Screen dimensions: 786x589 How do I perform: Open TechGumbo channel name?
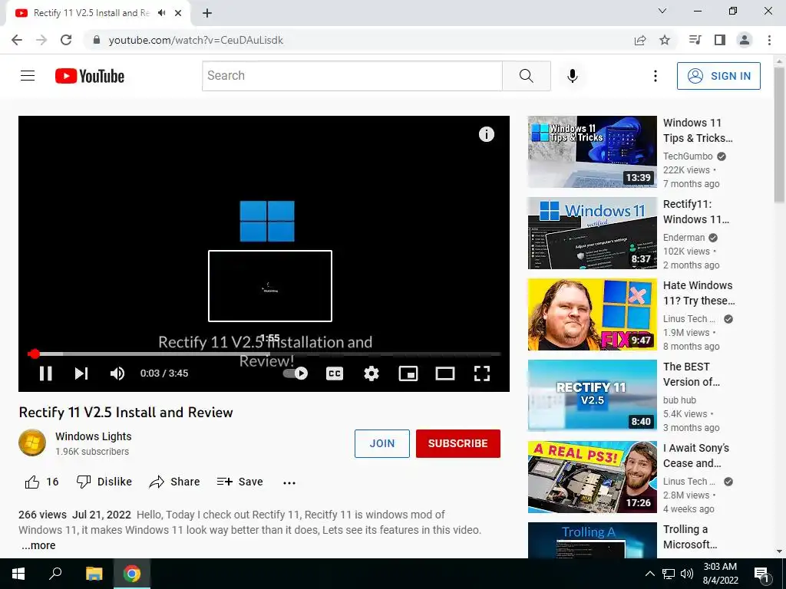pyautogui.click(x=687, y=156)
